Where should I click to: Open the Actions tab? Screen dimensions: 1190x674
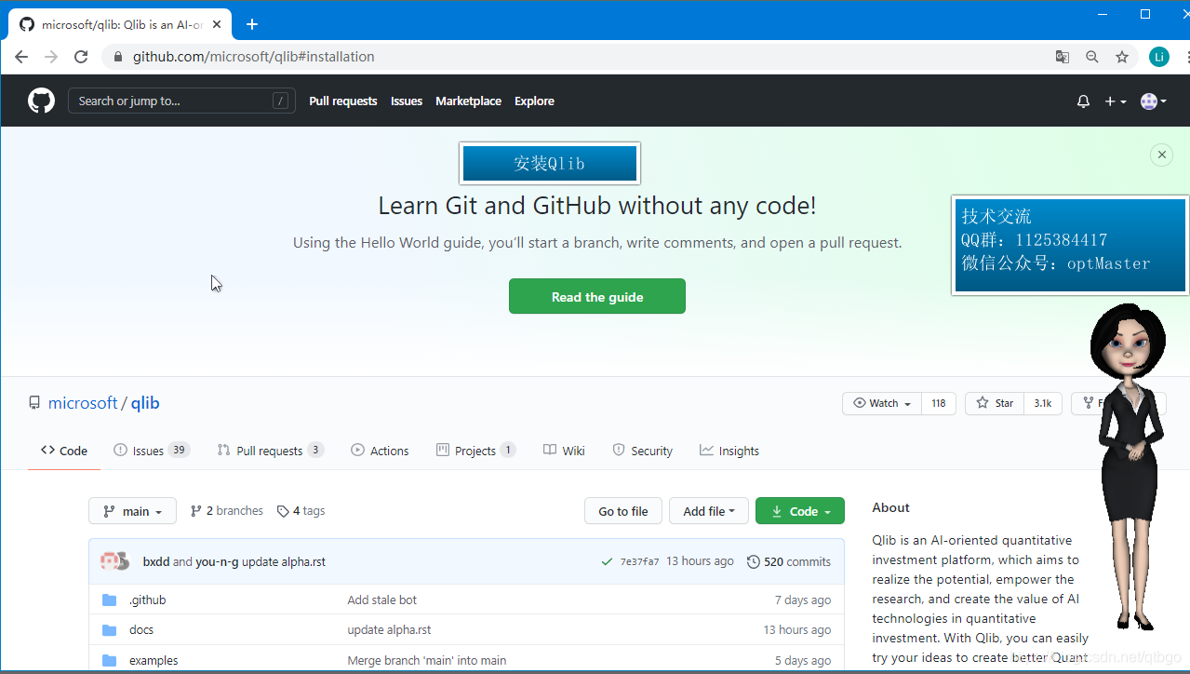click(x=380, y=451)
